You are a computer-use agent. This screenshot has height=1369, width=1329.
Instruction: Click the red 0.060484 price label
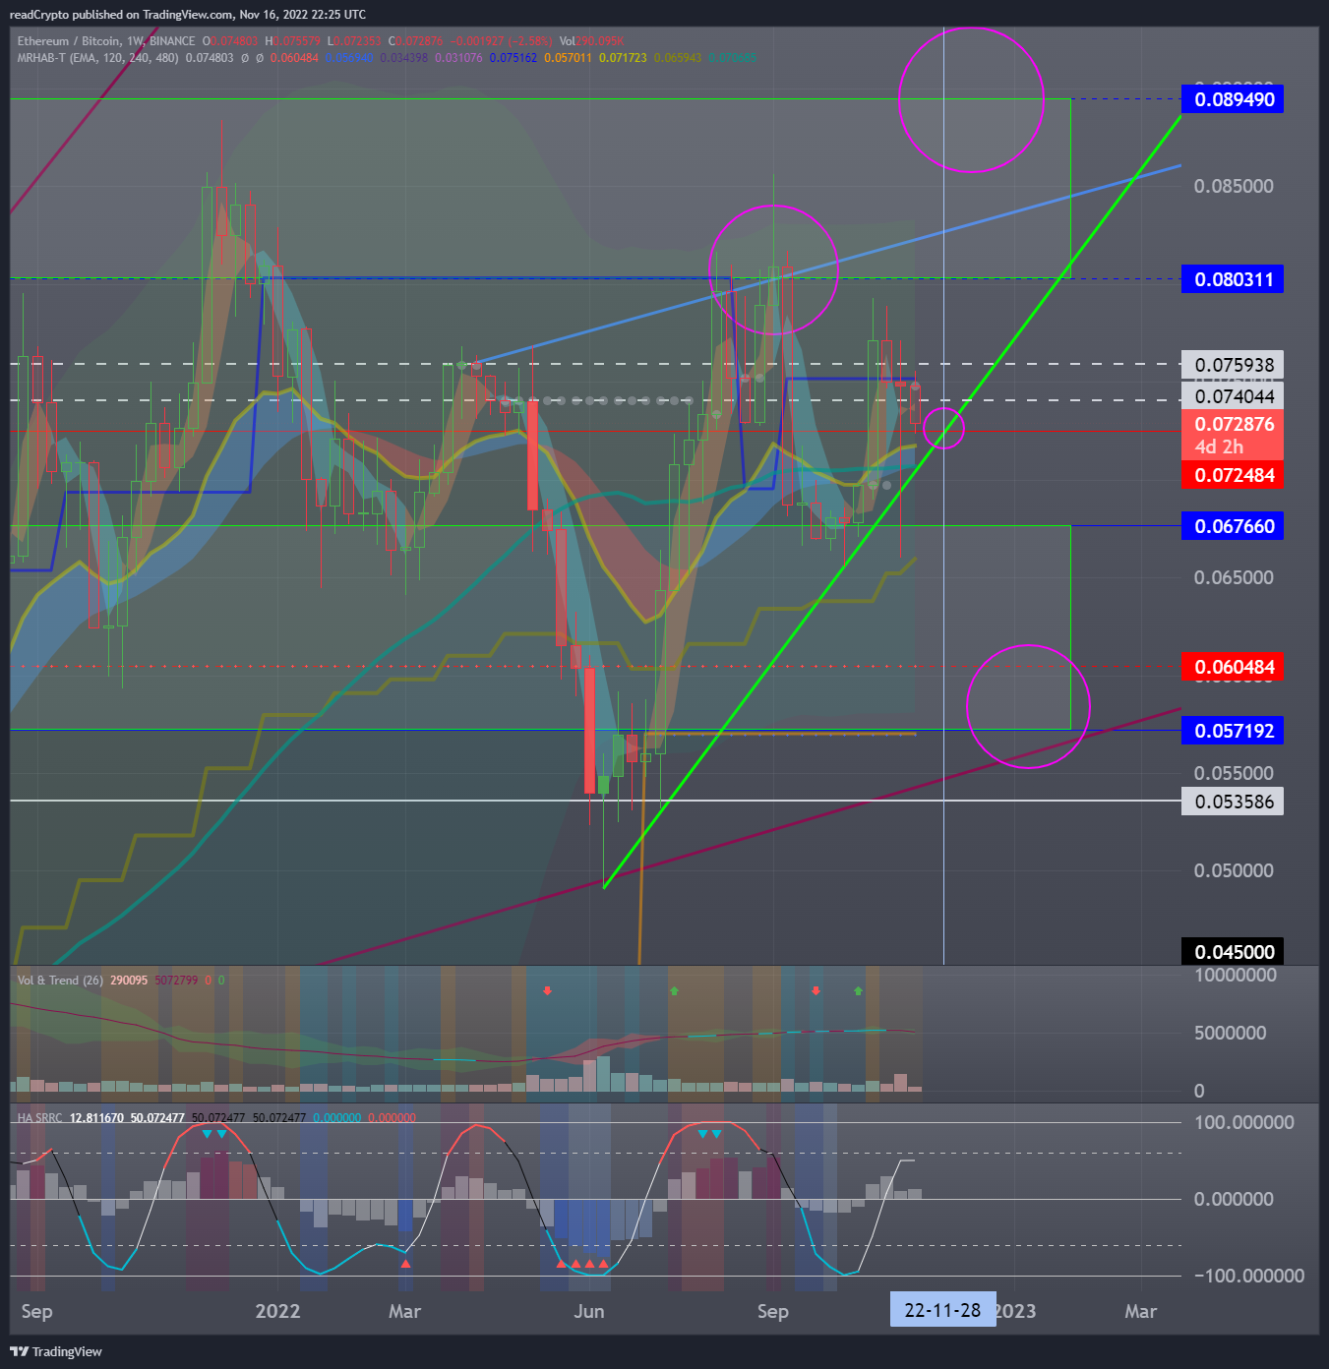pos(1234,667)
